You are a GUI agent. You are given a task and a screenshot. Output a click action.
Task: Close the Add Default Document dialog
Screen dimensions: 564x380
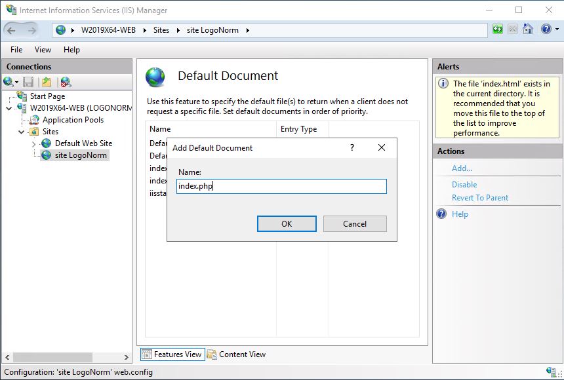click(382, 147)
